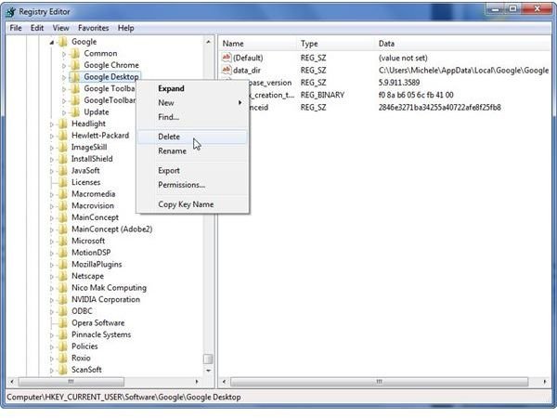This screenshot has width=557, height=418.
Task: Expand the Headlight key arrow
Action: 52,124
